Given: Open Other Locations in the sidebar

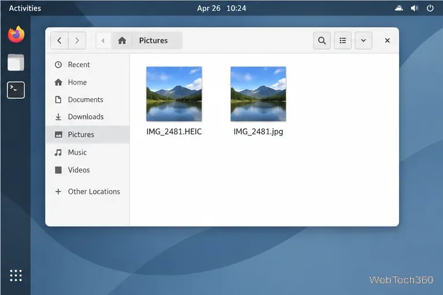Looking at the screenshot, I should (x=87, y=191).
